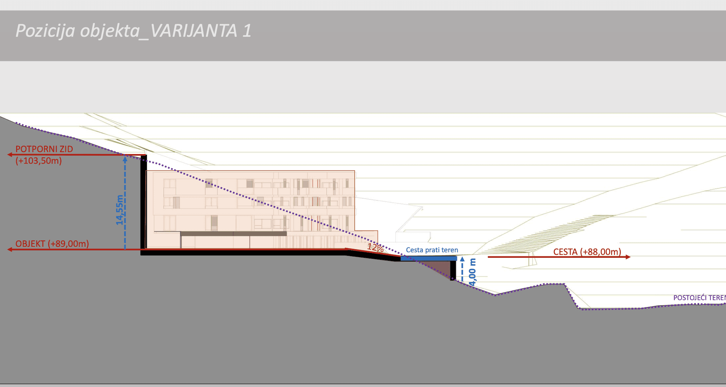
Task: Select the 'OBJEKT (+89,00m)' label
Action: tap(52, 244)
